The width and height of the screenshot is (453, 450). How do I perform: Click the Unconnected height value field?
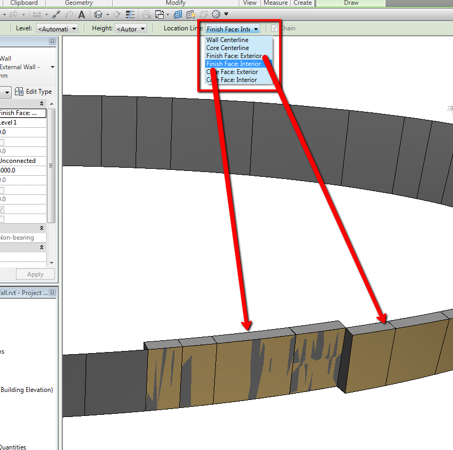click(21, 161)
